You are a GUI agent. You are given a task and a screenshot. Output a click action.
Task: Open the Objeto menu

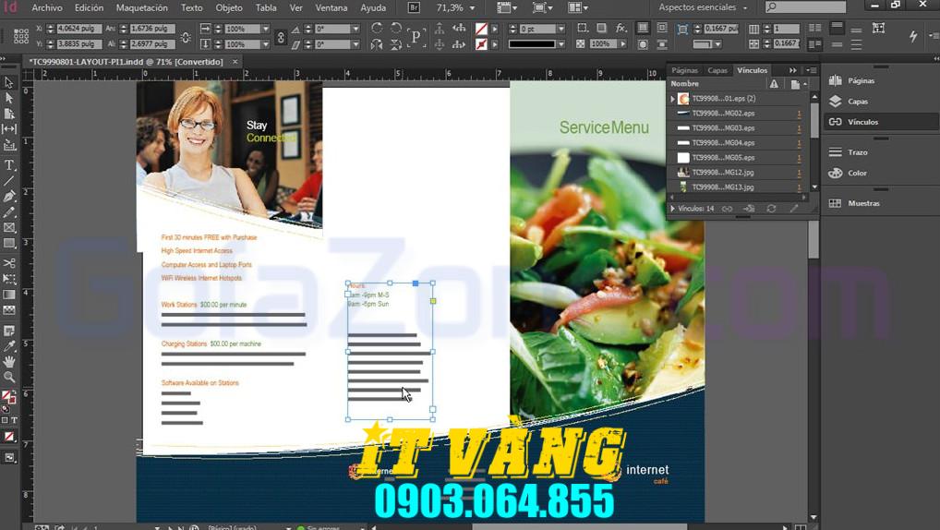coord(229,7)
